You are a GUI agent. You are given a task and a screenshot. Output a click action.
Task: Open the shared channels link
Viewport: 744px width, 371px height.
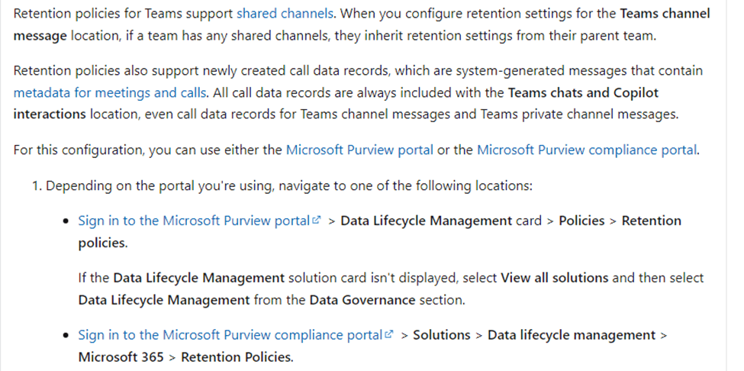click(x=285, y=13)
